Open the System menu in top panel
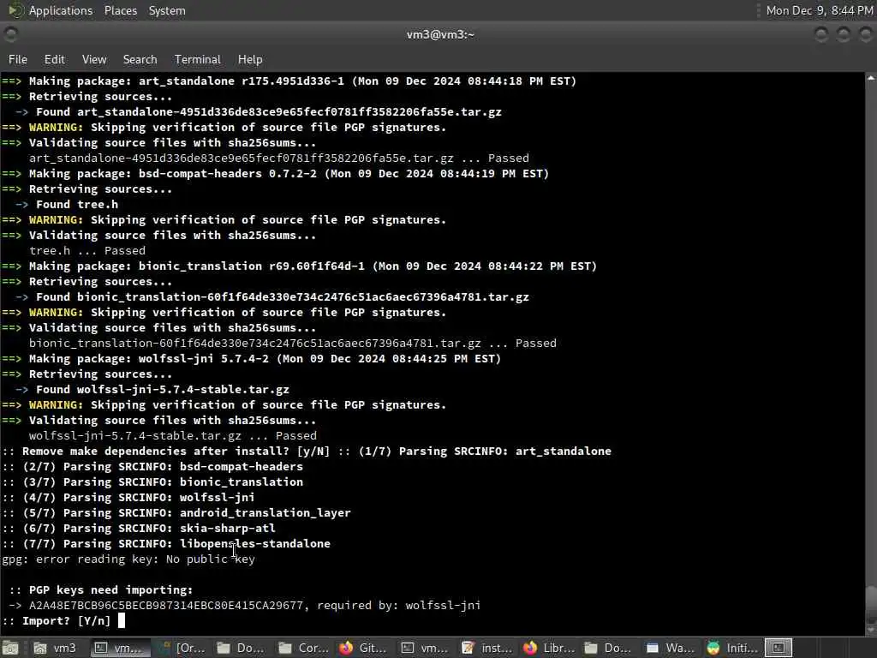The image size is (877, 658). 167,10
